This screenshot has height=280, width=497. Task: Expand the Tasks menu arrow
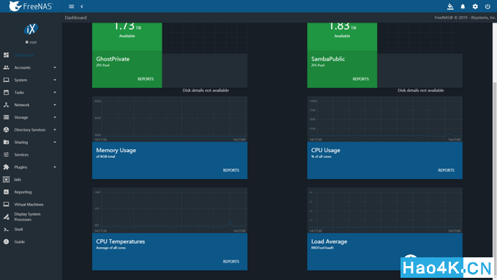click(x=55, y=92)
